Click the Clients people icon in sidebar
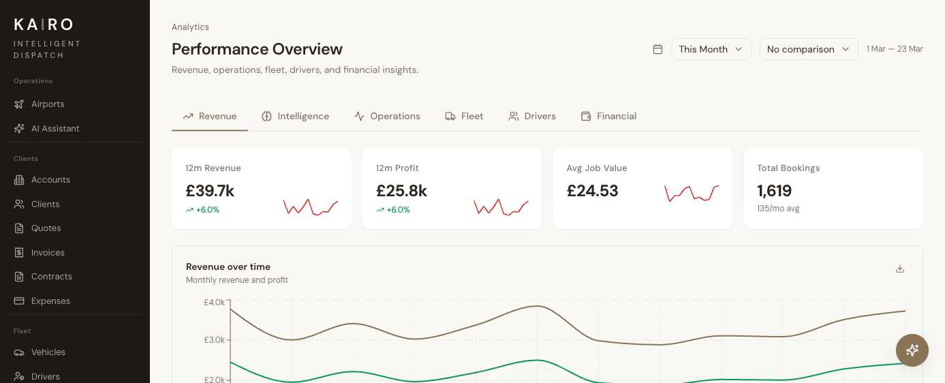The height and width of the screenshot is (383, 945). tap(19, 204)
